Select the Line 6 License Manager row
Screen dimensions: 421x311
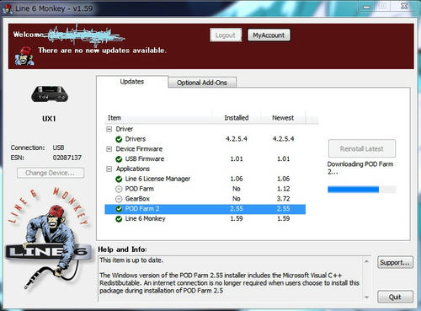click(x=205, y=179)
